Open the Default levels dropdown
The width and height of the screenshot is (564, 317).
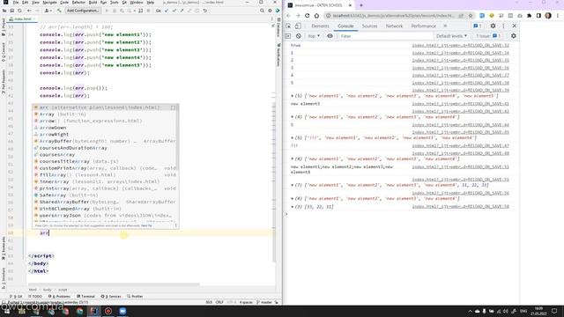coord(451,36)
